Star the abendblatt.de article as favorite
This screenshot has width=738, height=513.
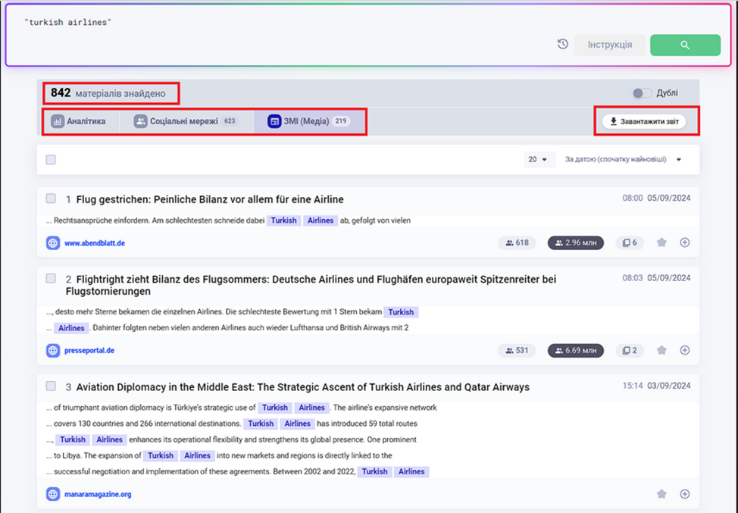point(661,243)
